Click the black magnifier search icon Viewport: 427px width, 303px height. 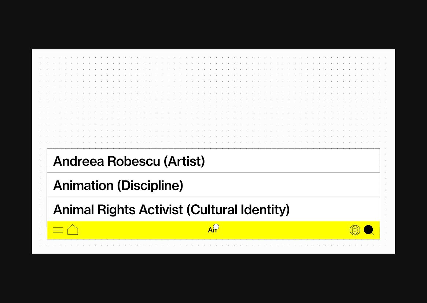[x=369, y=230]
